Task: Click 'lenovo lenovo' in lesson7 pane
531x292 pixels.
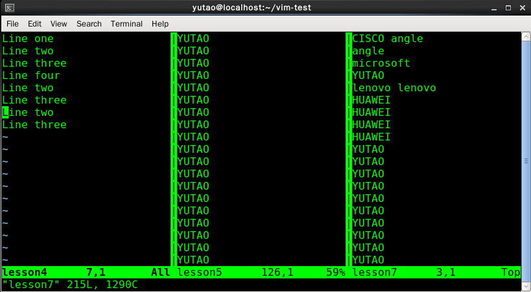Action: [x=394, y=88]
